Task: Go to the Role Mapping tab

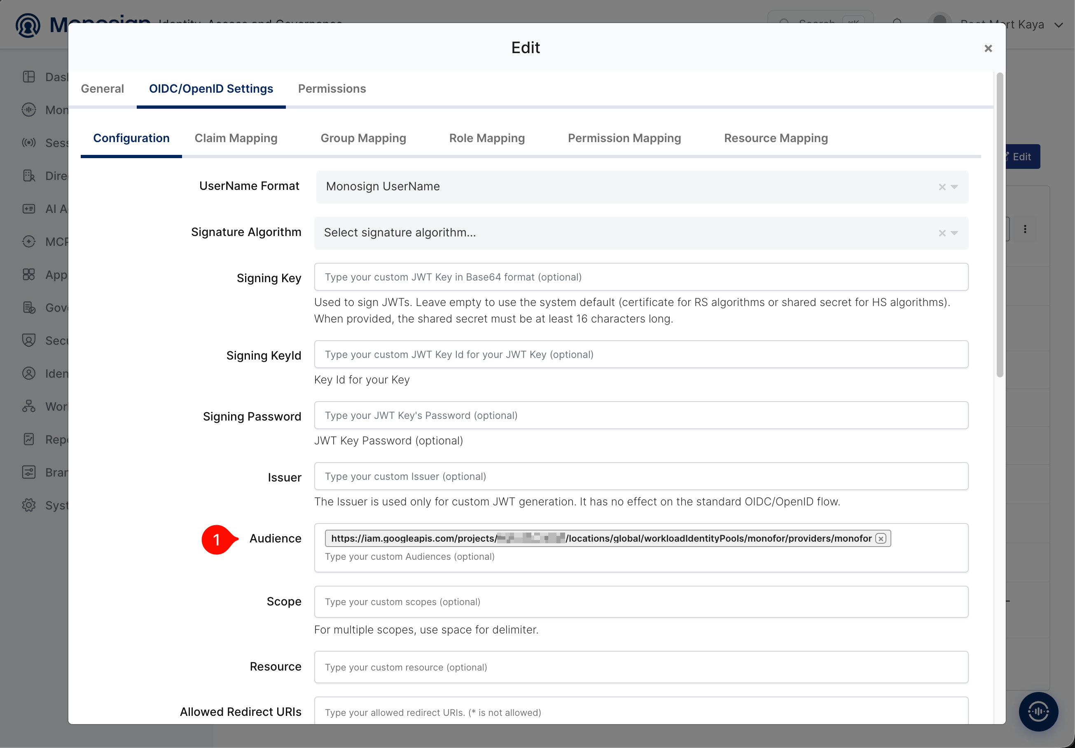Action: [487, 138]
